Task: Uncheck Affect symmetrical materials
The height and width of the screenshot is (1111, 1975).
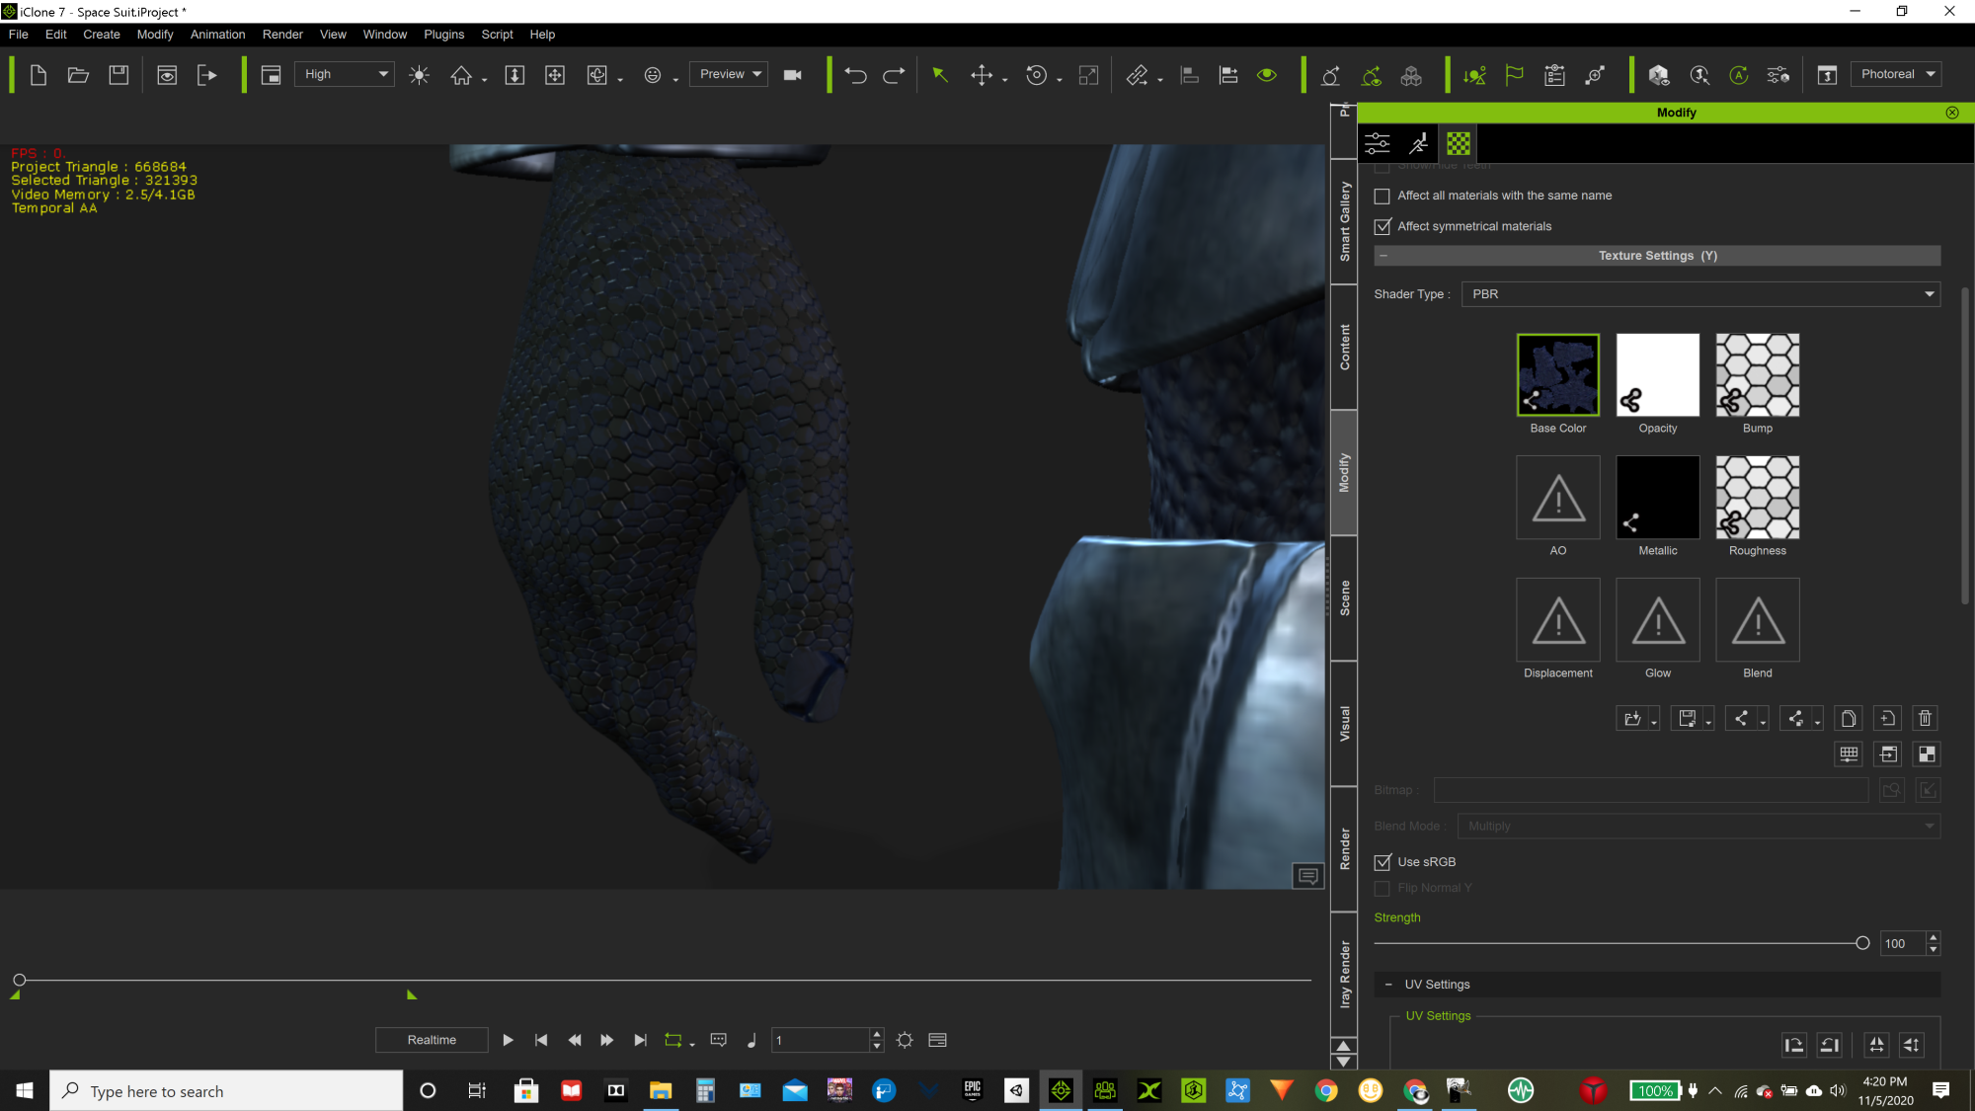Action: click(x=1382, y=226)
